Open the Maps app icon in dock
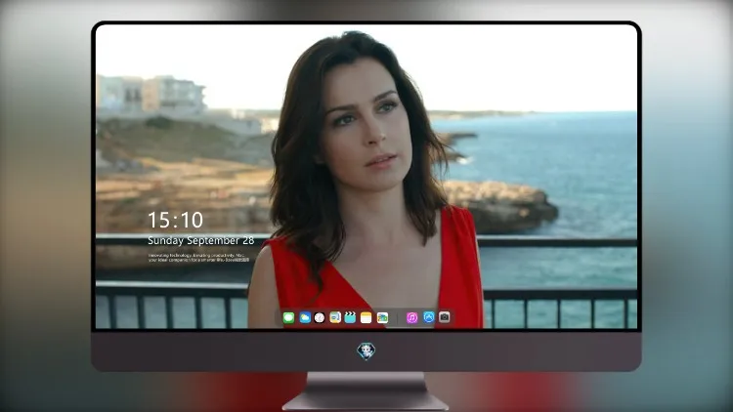Screen dimensions: 733x412 coord(382,318)
